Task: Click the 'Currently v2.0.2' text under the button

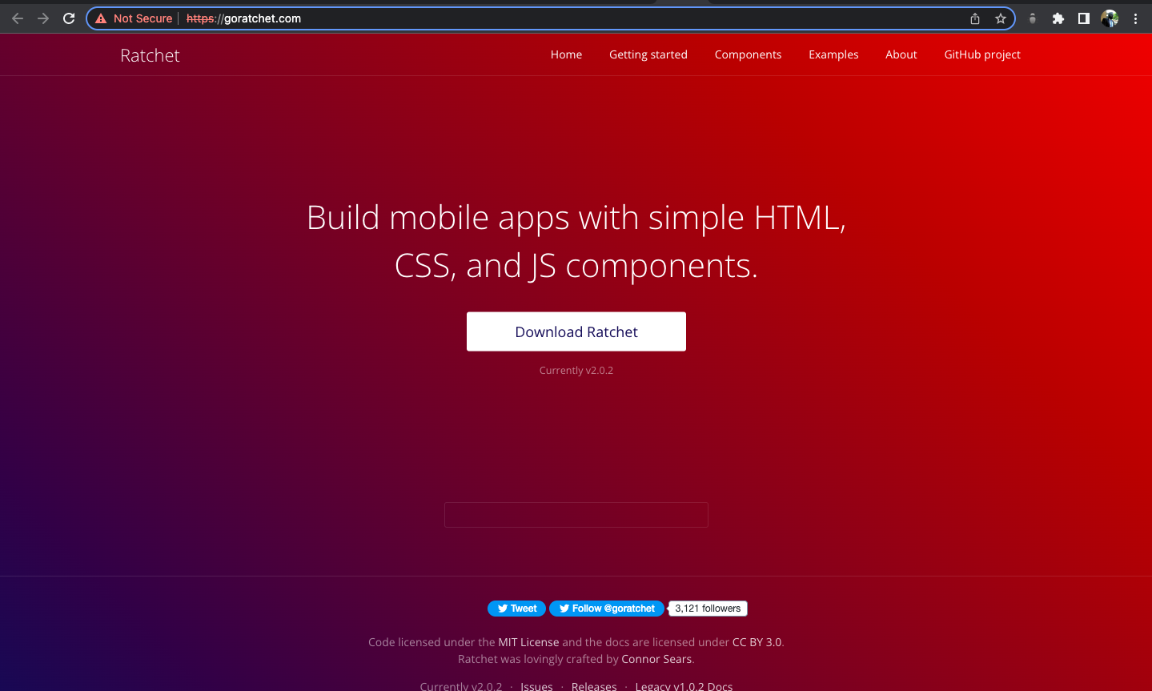Action: (576, 370)
